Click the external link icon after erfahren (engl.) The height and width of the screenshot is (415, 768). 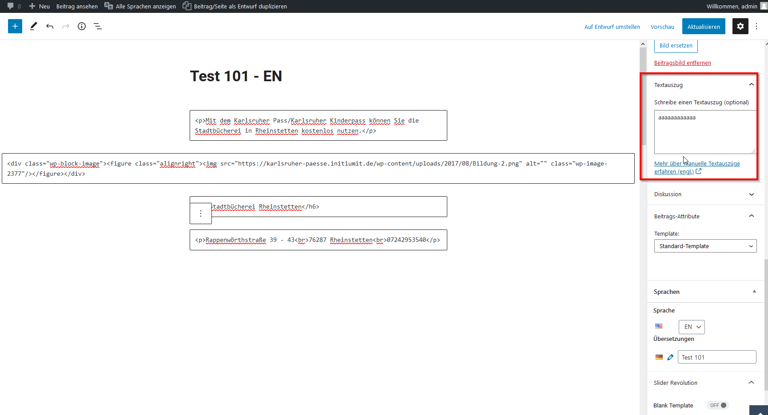coord(699,171)
